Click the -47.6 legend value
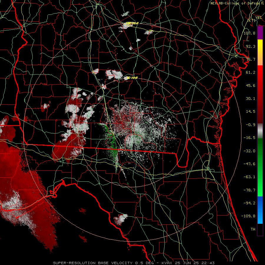Image resolution: width=265 pixels, height=265 pixels. click(x=249, y=164)
